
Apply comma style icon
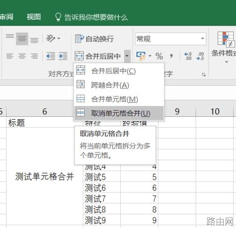pos(171,56)
